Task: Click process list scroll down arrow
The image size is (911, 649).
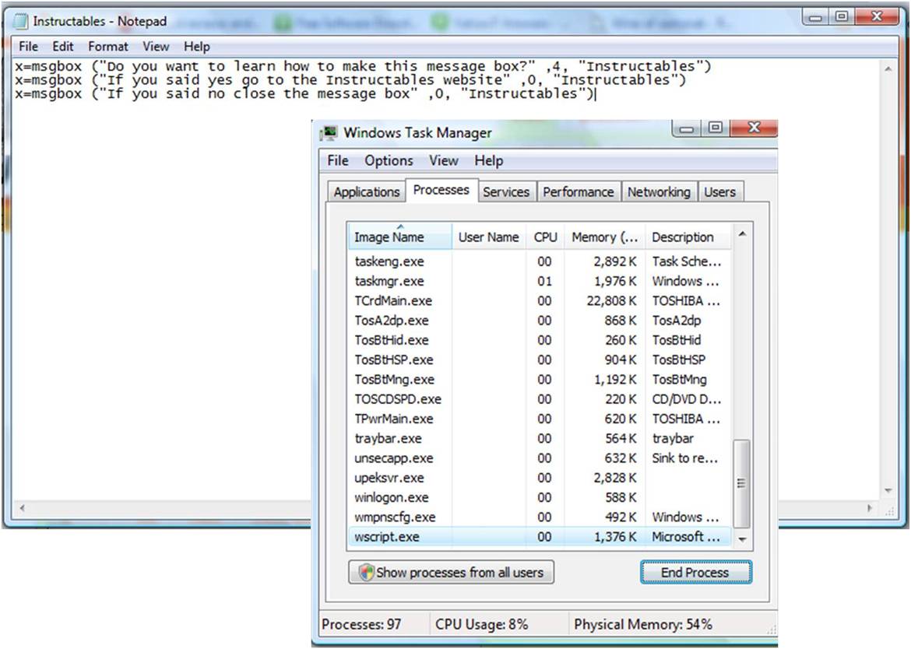Action: [x=742, y=538]
